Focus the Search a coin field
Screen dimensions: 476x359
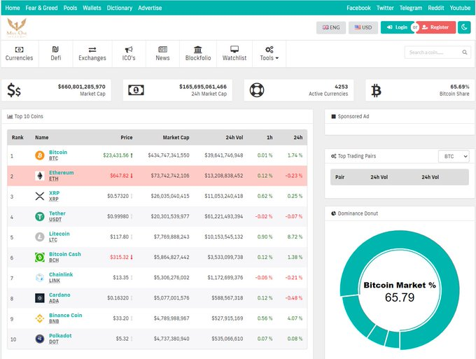[437, 52]
